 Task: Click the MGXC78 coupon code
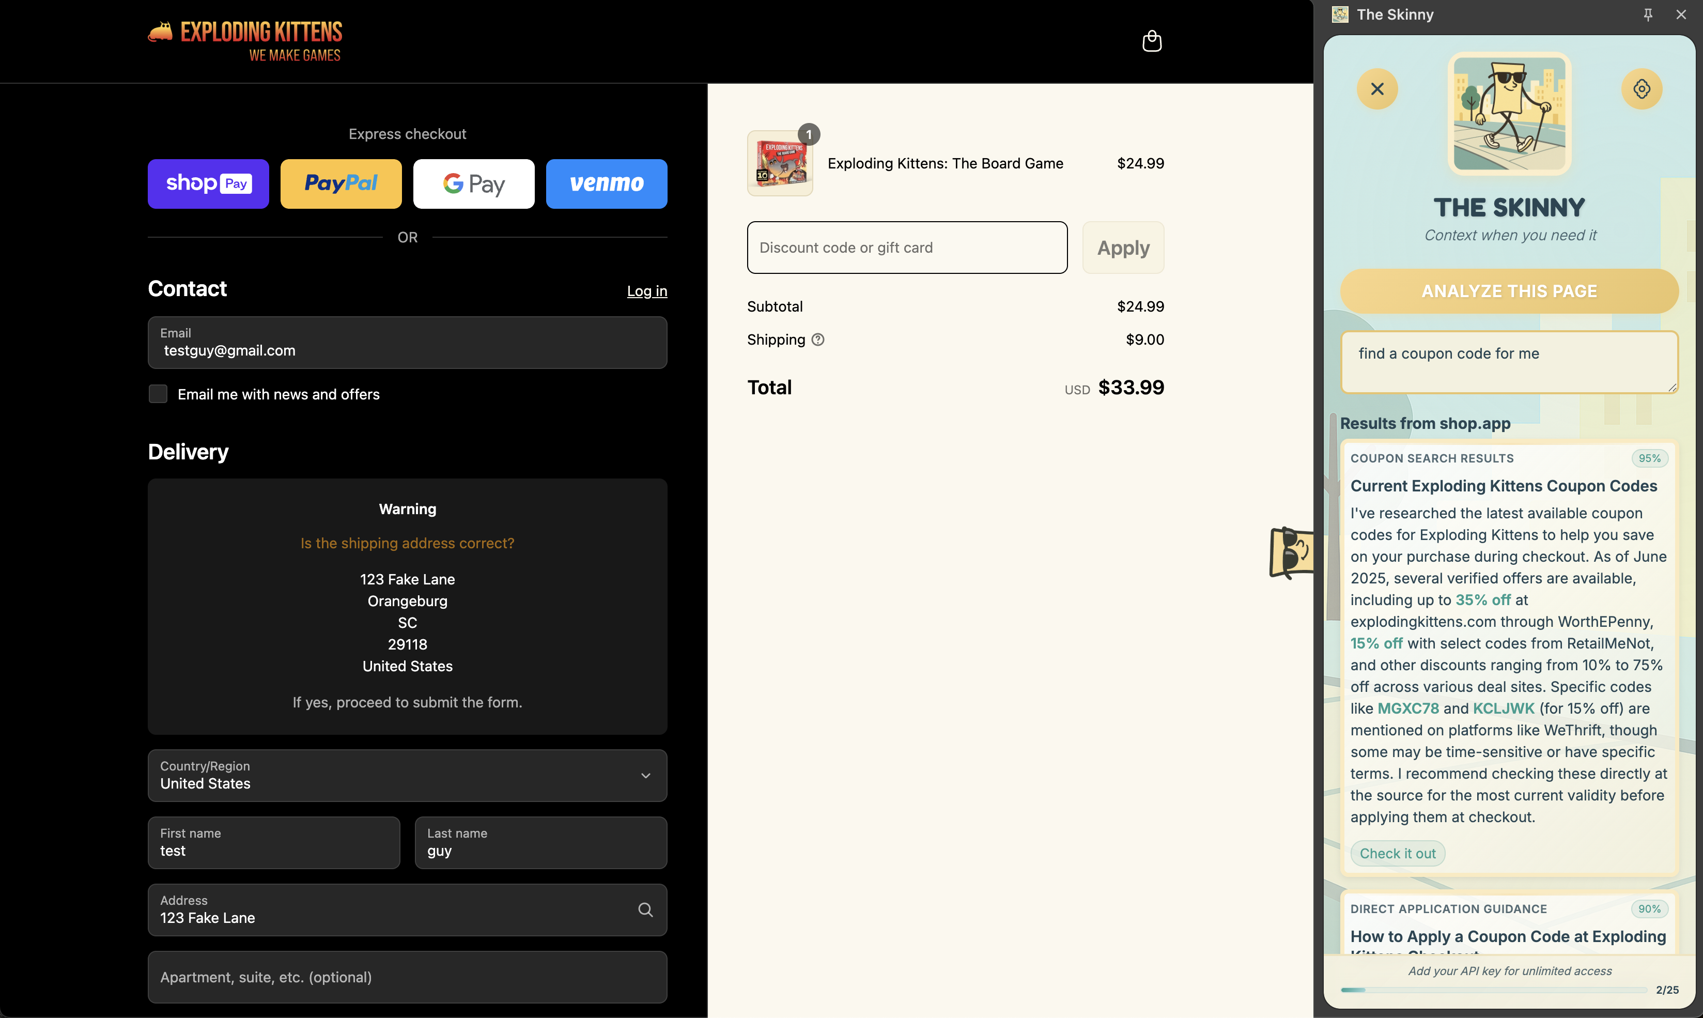(x=1408, y=708)
